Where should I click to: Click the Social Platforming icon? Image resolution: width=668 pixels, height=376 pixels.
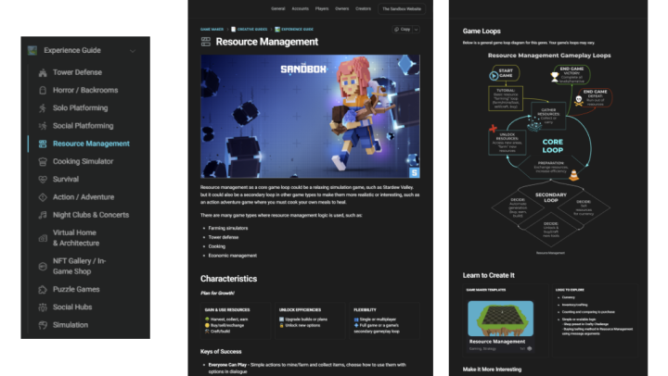[x=43, y=126]
